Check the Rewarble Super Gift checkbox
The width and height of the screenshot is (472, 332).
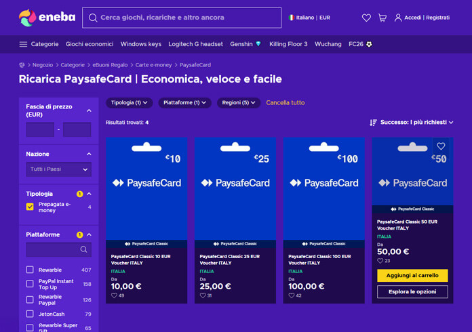click(x=30, y=327)
